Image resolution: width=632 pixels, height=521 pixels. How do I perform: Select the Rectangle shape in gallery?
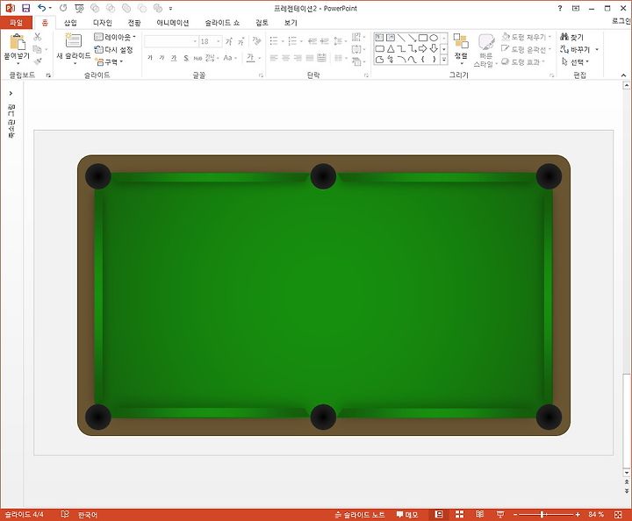click(x=422, y=38)
